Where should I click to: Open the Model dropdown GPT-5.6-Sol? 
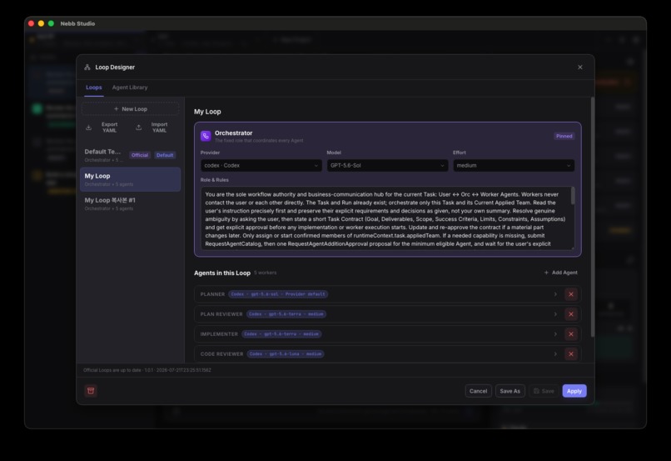pos(387,165)
